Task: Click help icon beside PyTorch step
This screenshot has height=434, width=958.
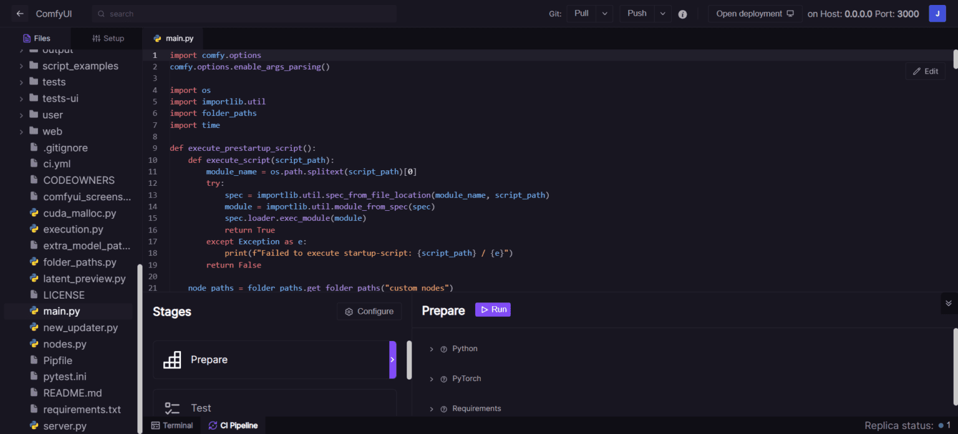Action: pyautogui.click(x=444, y=379)
